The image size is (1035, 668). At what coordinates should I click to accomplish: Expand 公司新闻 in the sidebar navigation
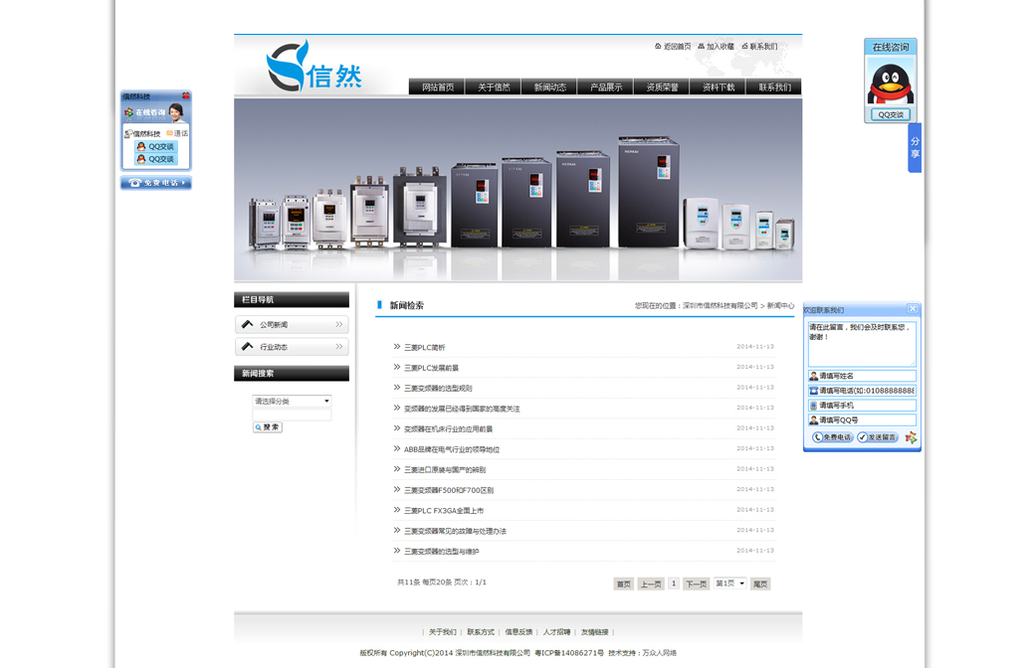click(x=292, y=325)
